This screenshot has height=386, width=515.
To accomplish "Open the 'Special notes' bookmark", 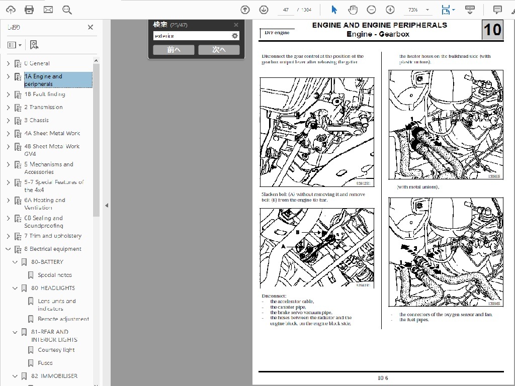I will click(x=54, y=275).
